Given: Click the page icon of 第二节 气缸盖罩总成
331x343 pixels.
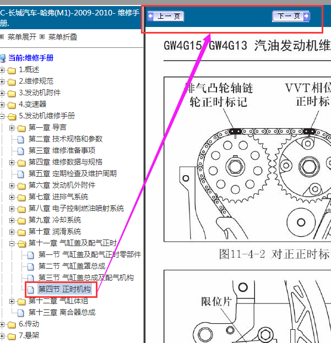Looking at the screenshot, I should [x=31, y=266].
